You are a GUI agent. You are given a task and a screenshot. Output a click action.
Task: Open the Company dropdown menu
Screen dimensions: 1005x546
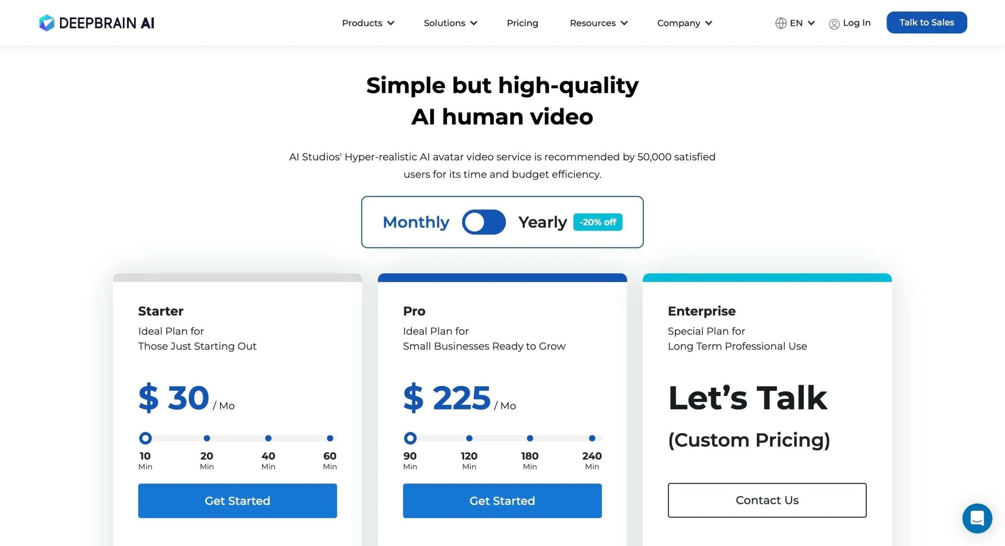tap(684, 23)
